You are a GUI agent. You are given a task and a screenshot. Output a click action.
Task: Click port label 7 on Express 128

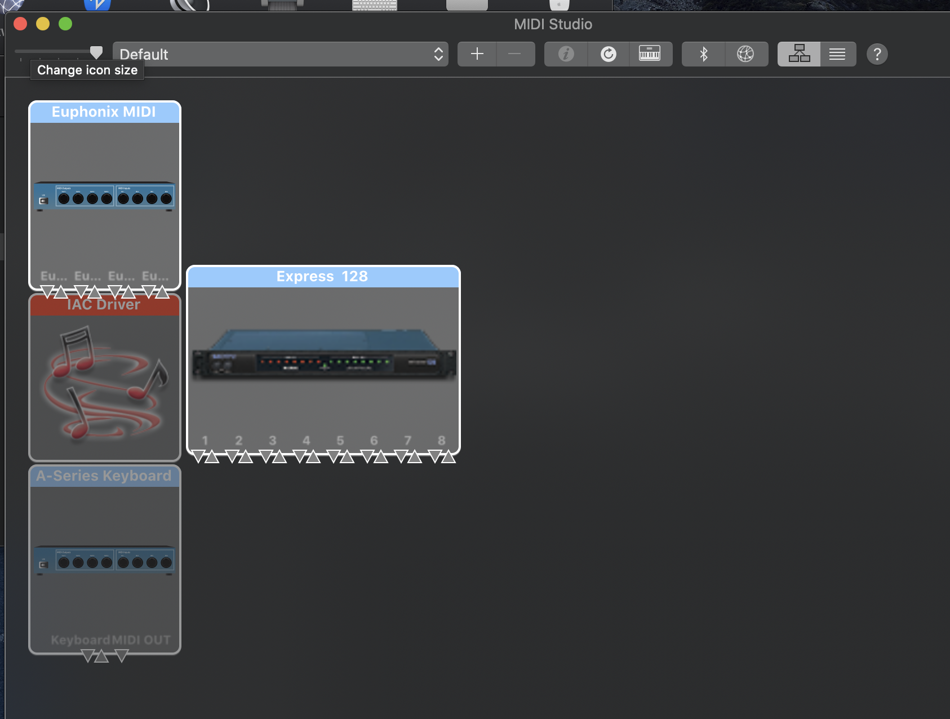click(408, 441)
